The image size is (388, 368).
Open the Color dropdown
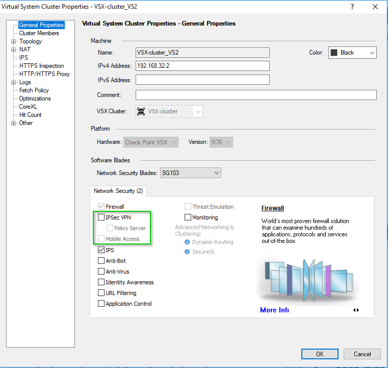[352, 53]
